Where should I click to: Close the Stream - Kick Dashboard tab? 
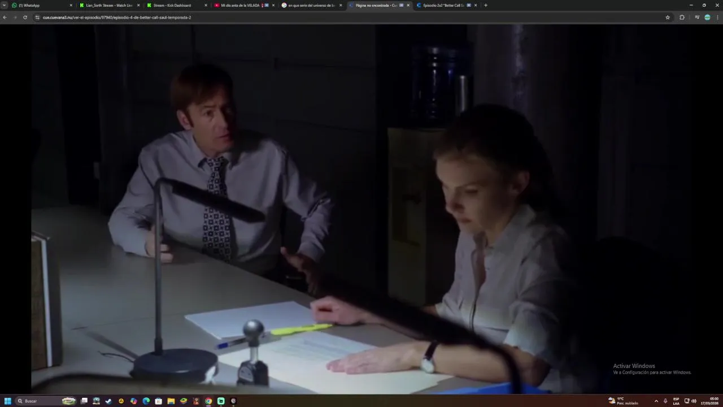(206, 5)
